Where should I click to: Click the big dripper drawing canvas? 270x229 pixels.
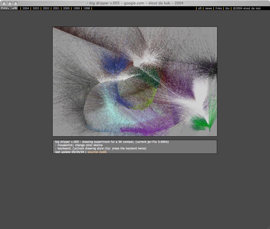point(135,82)
